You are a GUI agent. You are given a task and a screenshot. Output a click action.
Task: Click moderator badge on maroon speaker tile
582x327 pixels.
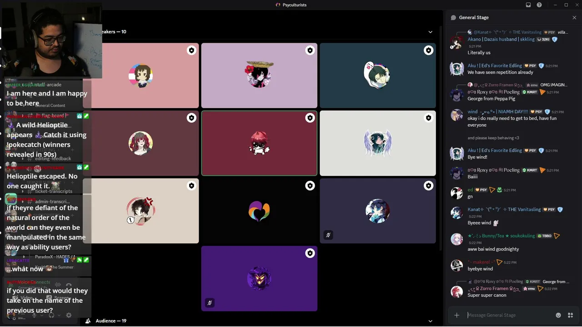coord(310,118)
